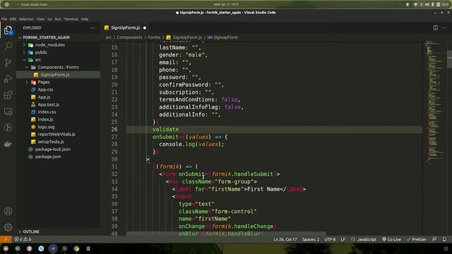Viewport: 452px width, 254px height.
Task: Click the split editor right icon
Action: pos(435,28)
